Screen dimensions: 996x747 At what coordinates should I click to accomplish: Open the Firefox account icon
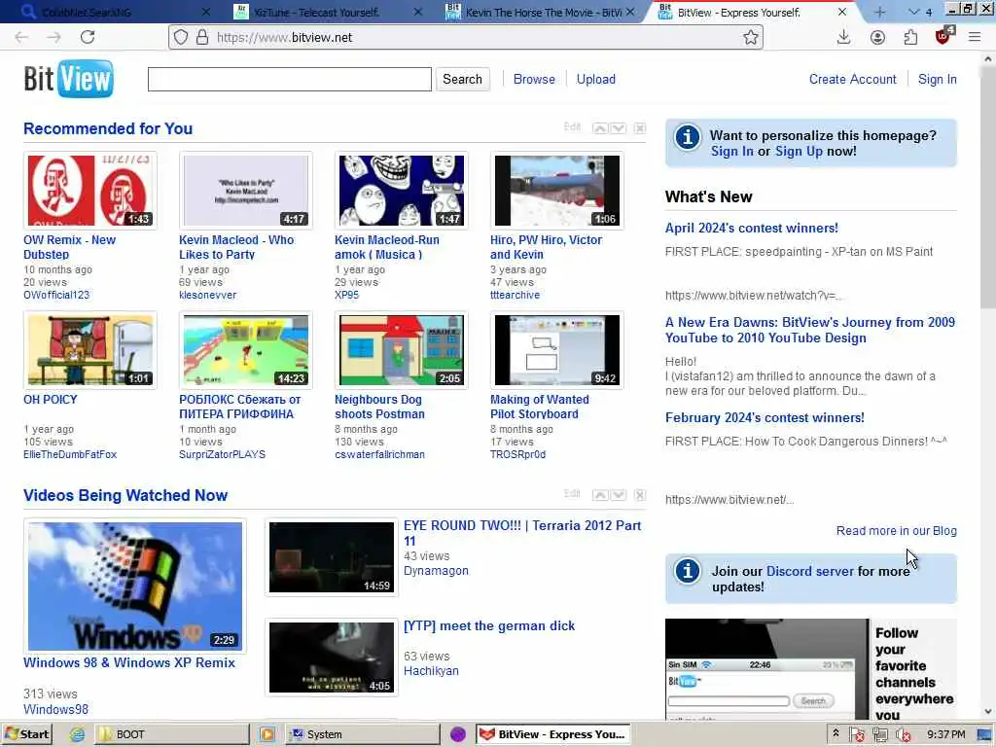[877, 38]
